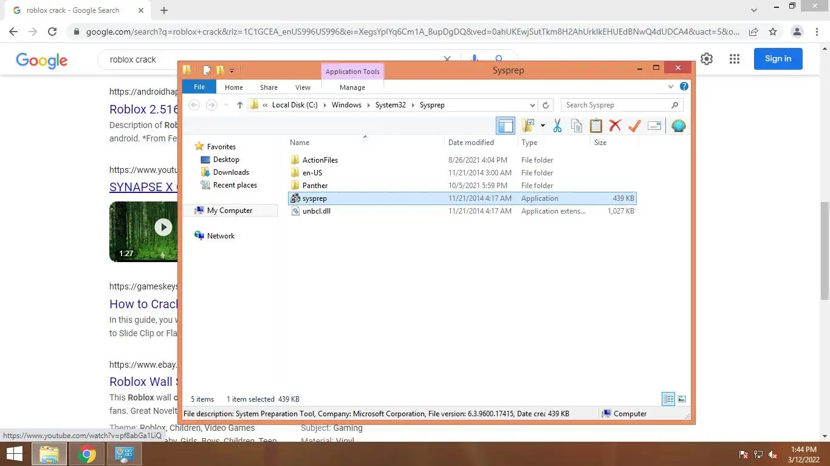This screenshot has width=830, height=466.
Task: Select the en-US folder
Action: 462,173
